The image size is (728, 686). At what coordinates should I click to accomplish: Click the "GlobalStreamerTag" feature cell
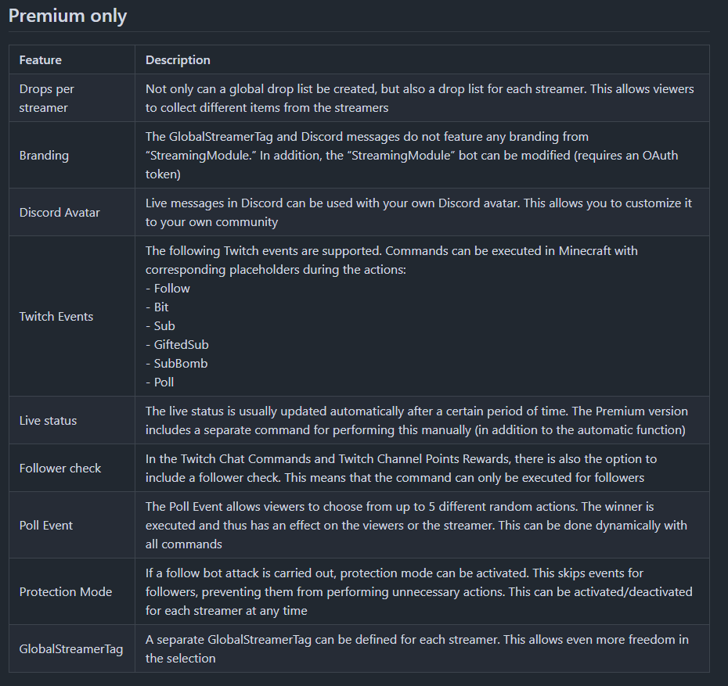coord(71,648)
